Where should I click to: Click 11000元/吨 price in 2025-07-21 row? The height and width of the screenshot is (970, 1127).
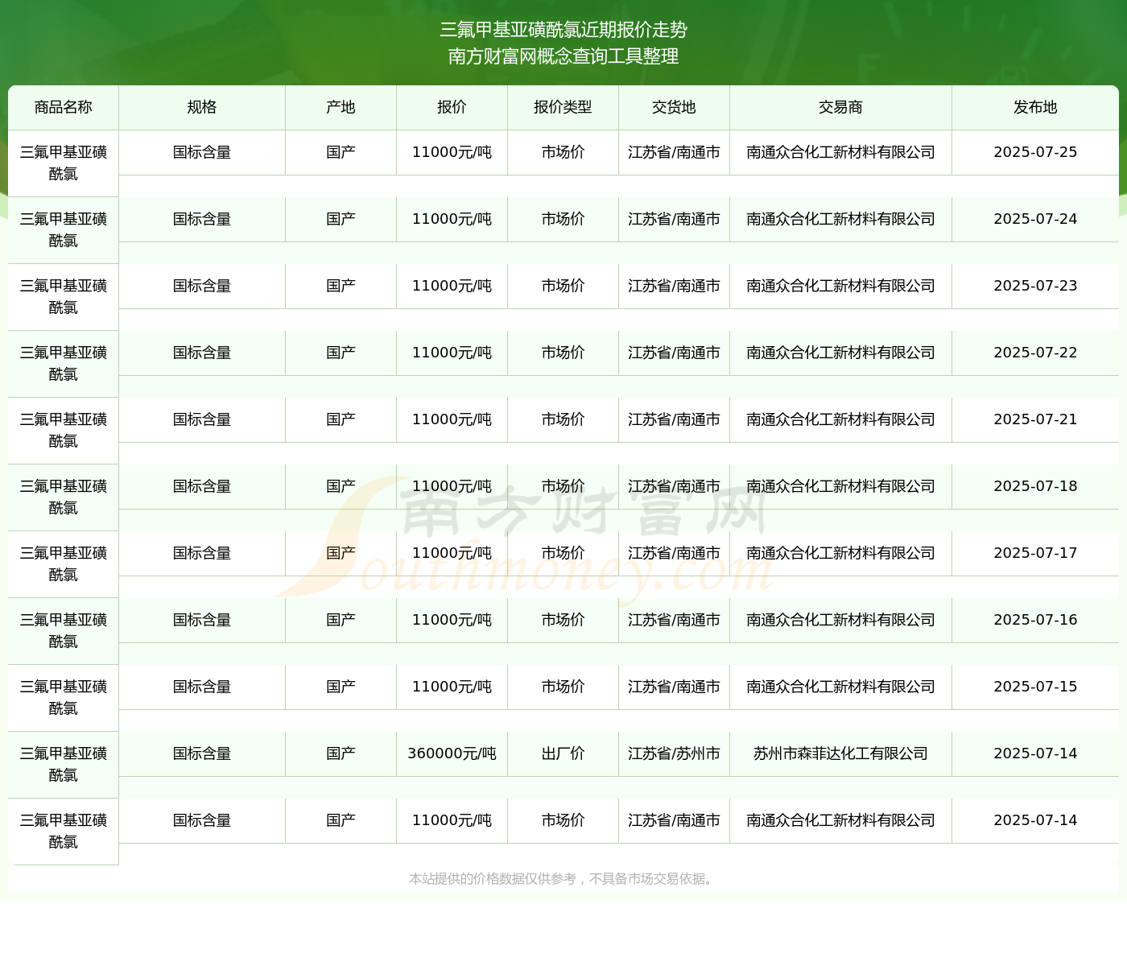pyautogui.click(x=452, y=419)
